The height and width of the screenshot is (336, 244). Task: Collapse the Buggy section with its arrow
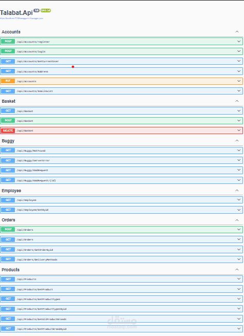(237, 141)
